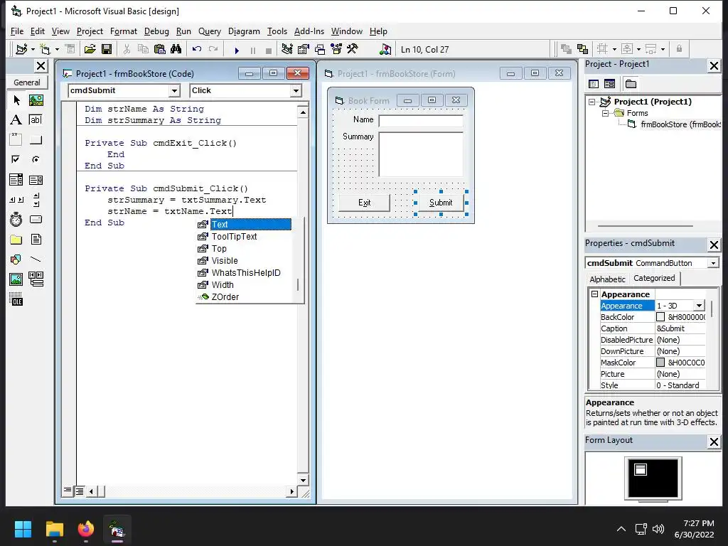Select the CheckBox control tool
The height and width of the screenshot is (546, 728).
tap(16, 160)
